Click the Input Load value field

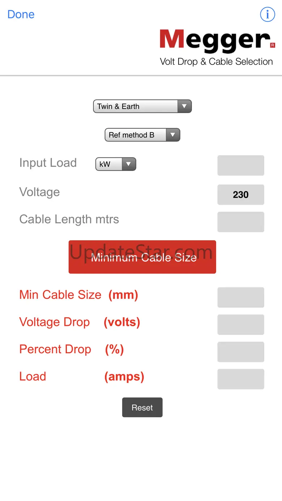tap(240, 165)
